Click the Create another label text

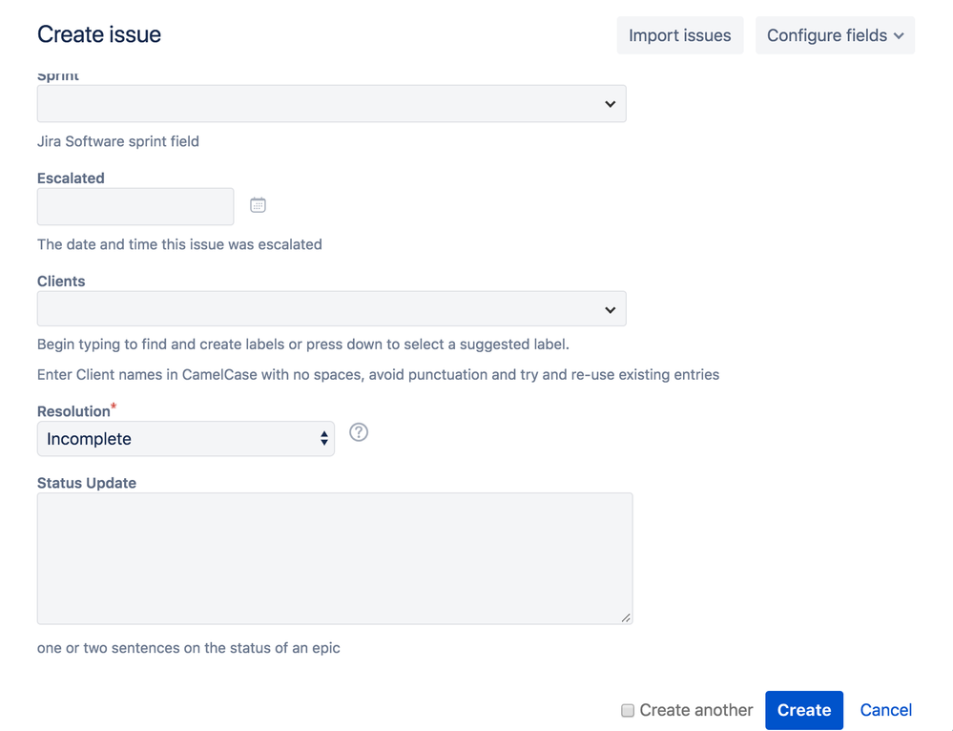coord(696,710)
